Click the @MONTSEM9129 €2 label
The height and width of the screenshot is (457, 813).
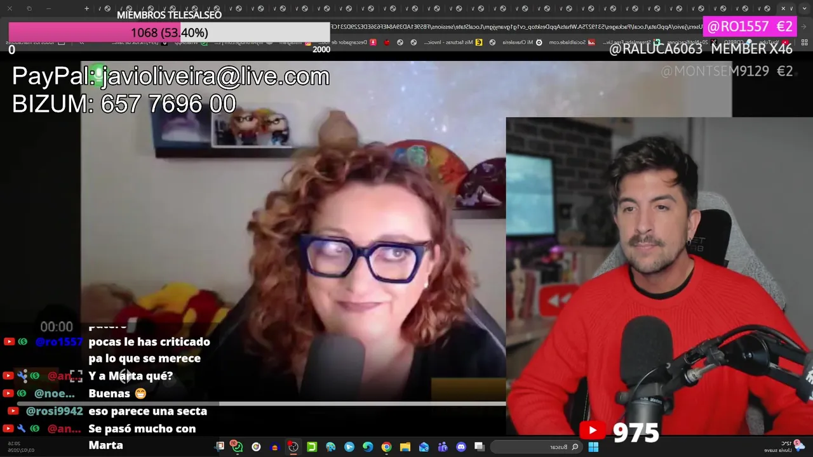(727, 71)
